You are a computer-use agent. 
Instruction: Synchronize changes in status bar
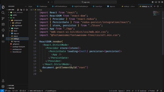coord(15,91)
